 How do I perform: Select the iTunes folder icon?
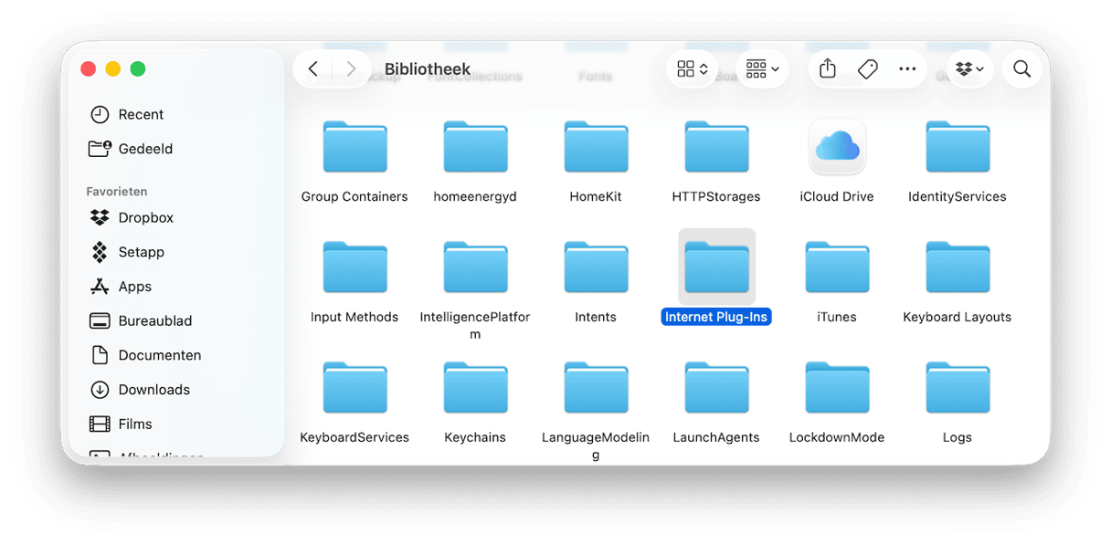click(x=837, y=267)
